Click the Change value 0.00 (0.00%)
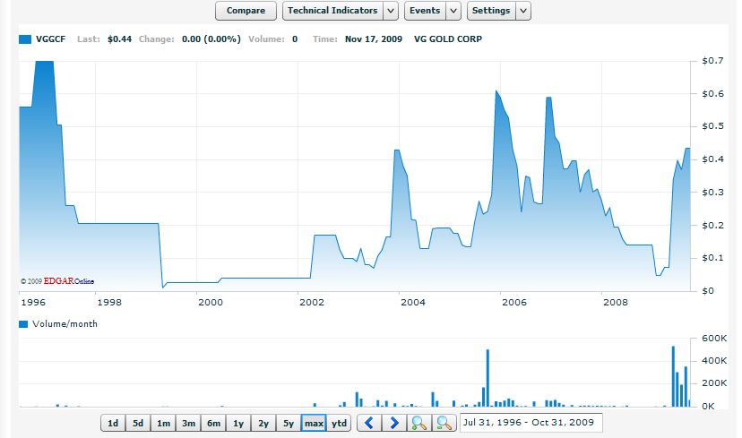This screenshot has height=438, width=742. coord(211,39)
